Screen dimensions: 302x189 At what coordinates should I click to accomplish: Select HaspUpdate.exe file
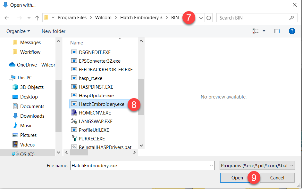click(96, 96)
